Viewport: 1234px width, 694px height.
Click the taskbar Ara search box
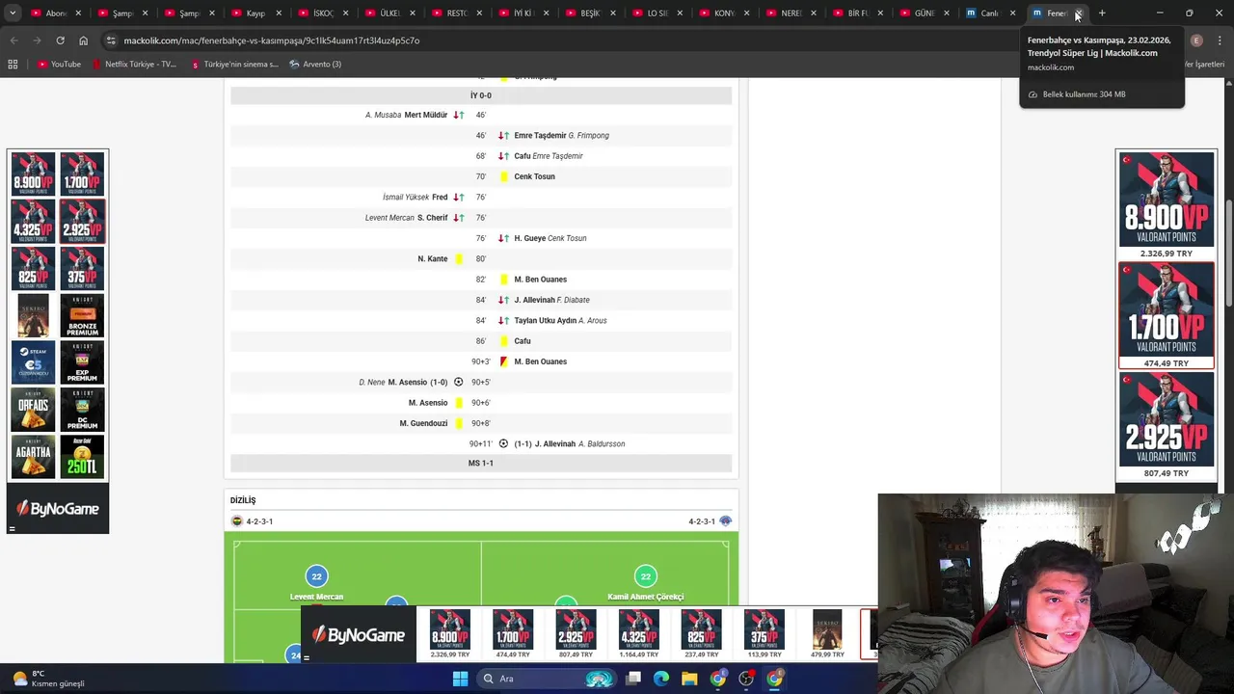[x=545, y=679]
